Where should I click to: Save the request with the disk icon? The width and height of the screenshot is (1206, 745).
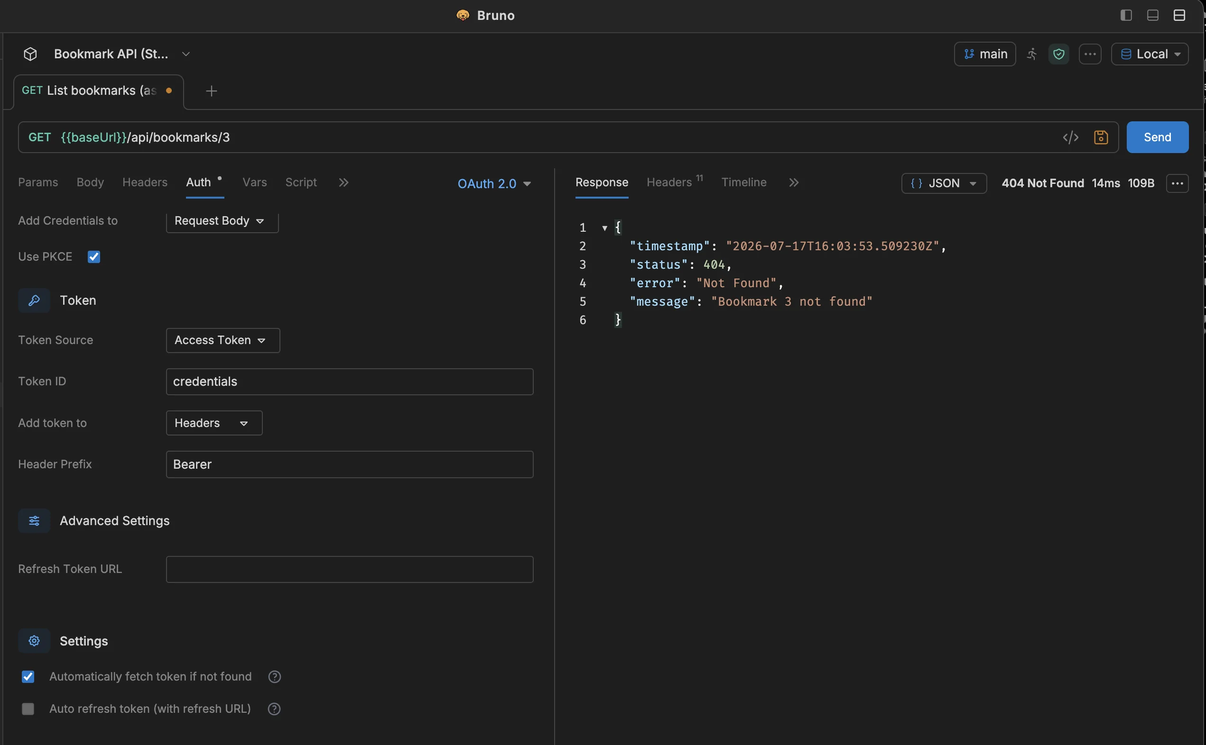(1101, 137)
